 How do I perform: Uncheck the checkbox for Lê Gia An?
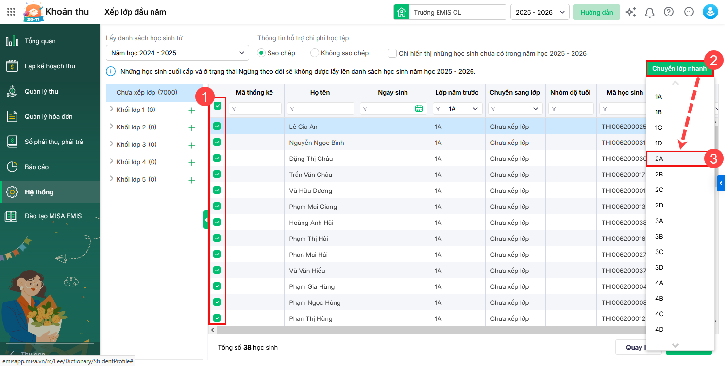pos(217,126)
